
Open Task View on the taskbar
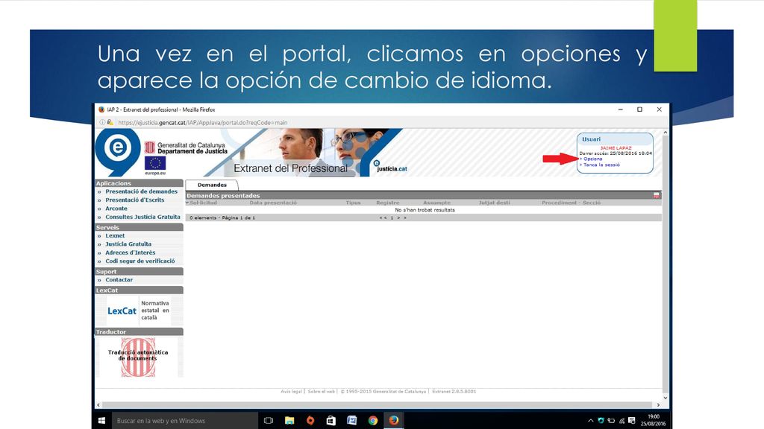pyautogui.click(x=269, y=421)
